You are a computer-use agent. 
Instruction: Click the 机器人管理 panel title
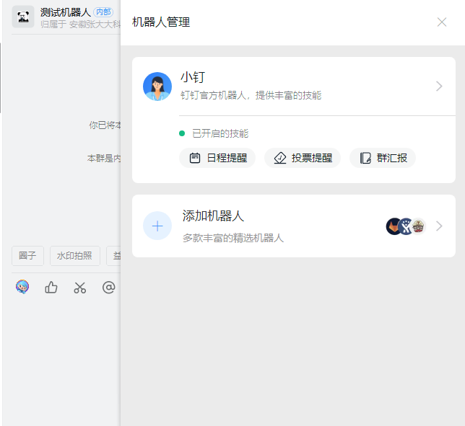pos(161,22)
